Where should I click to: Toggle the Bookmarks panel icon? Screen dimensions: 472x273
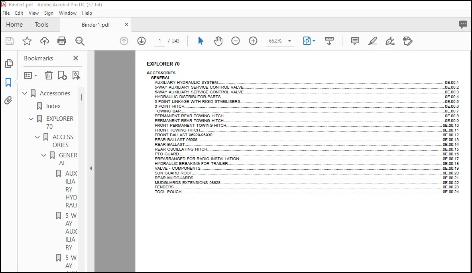pyautogui.click(x=8, y=82)
